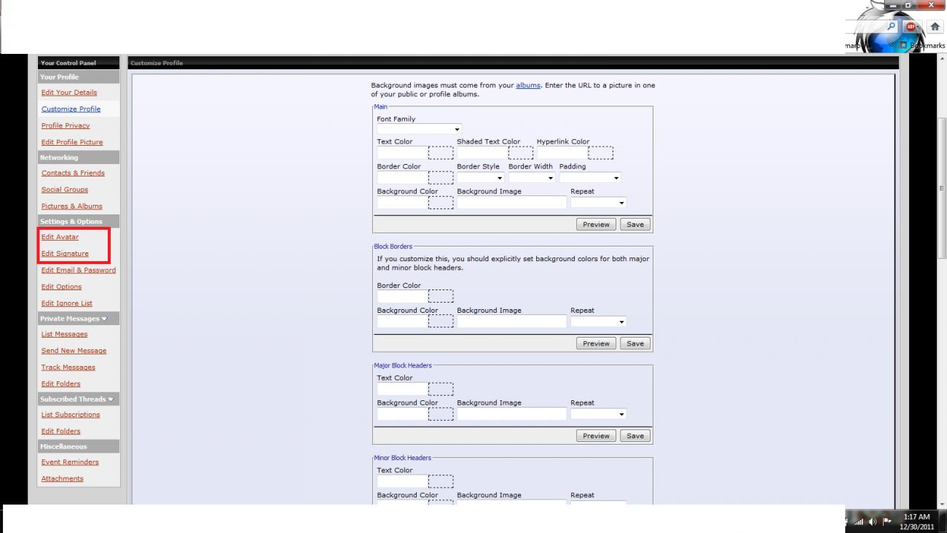Save the Main section settings
This screenshot has width=947, height=533.
[634, 224]
